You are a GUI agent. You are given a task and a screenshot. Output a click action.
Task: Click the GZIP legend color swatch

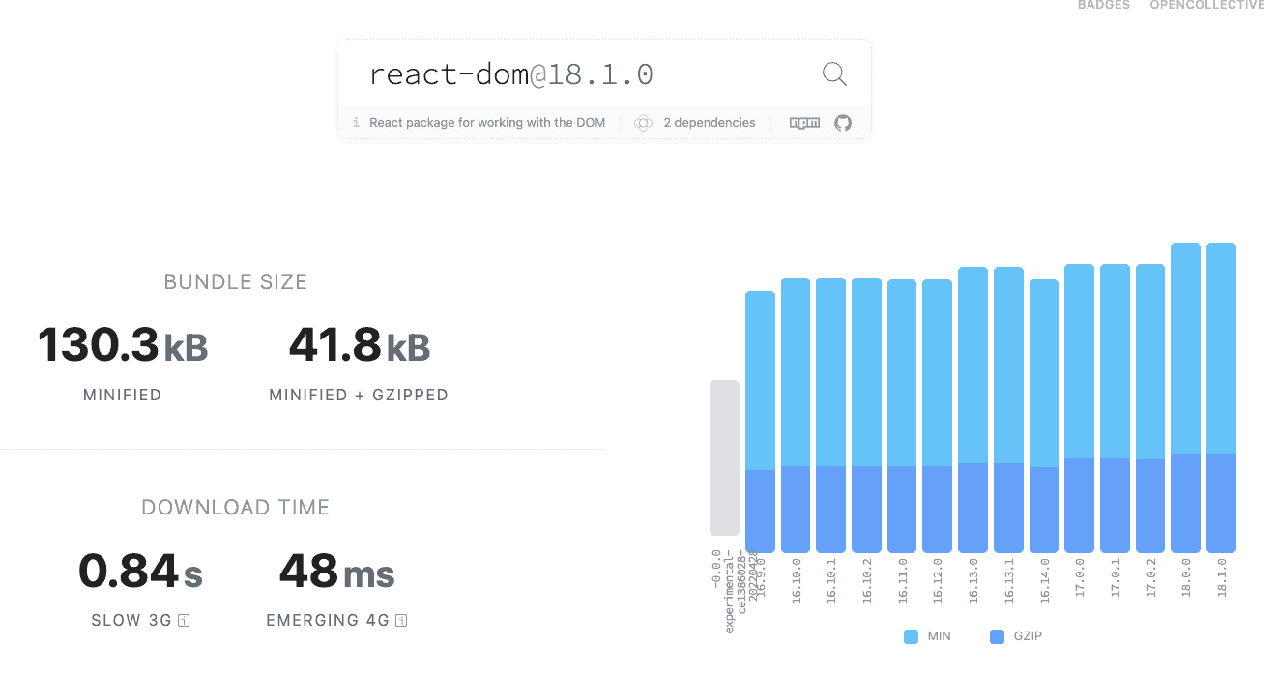click(998, 636)
